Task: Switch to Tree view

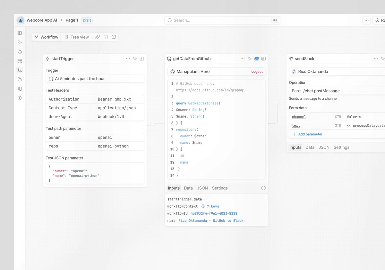Action: click(77, 37)
